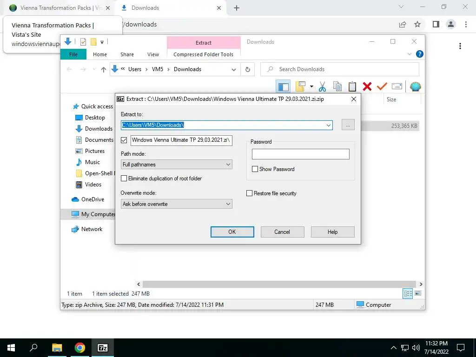Click the navigation pane toggle icon in Explorer toolbar
This screenshot has height=357, width=476.
coord(283,87)
